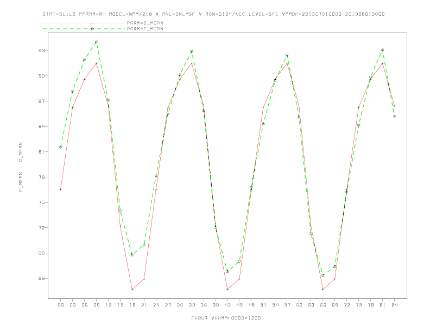
Task: Click x-axis hour label 24
Action: point(156,305)
